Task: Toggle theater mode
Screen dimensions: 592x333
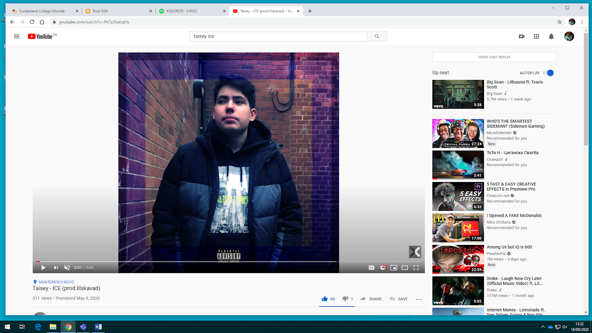Action: coord(405,268)
